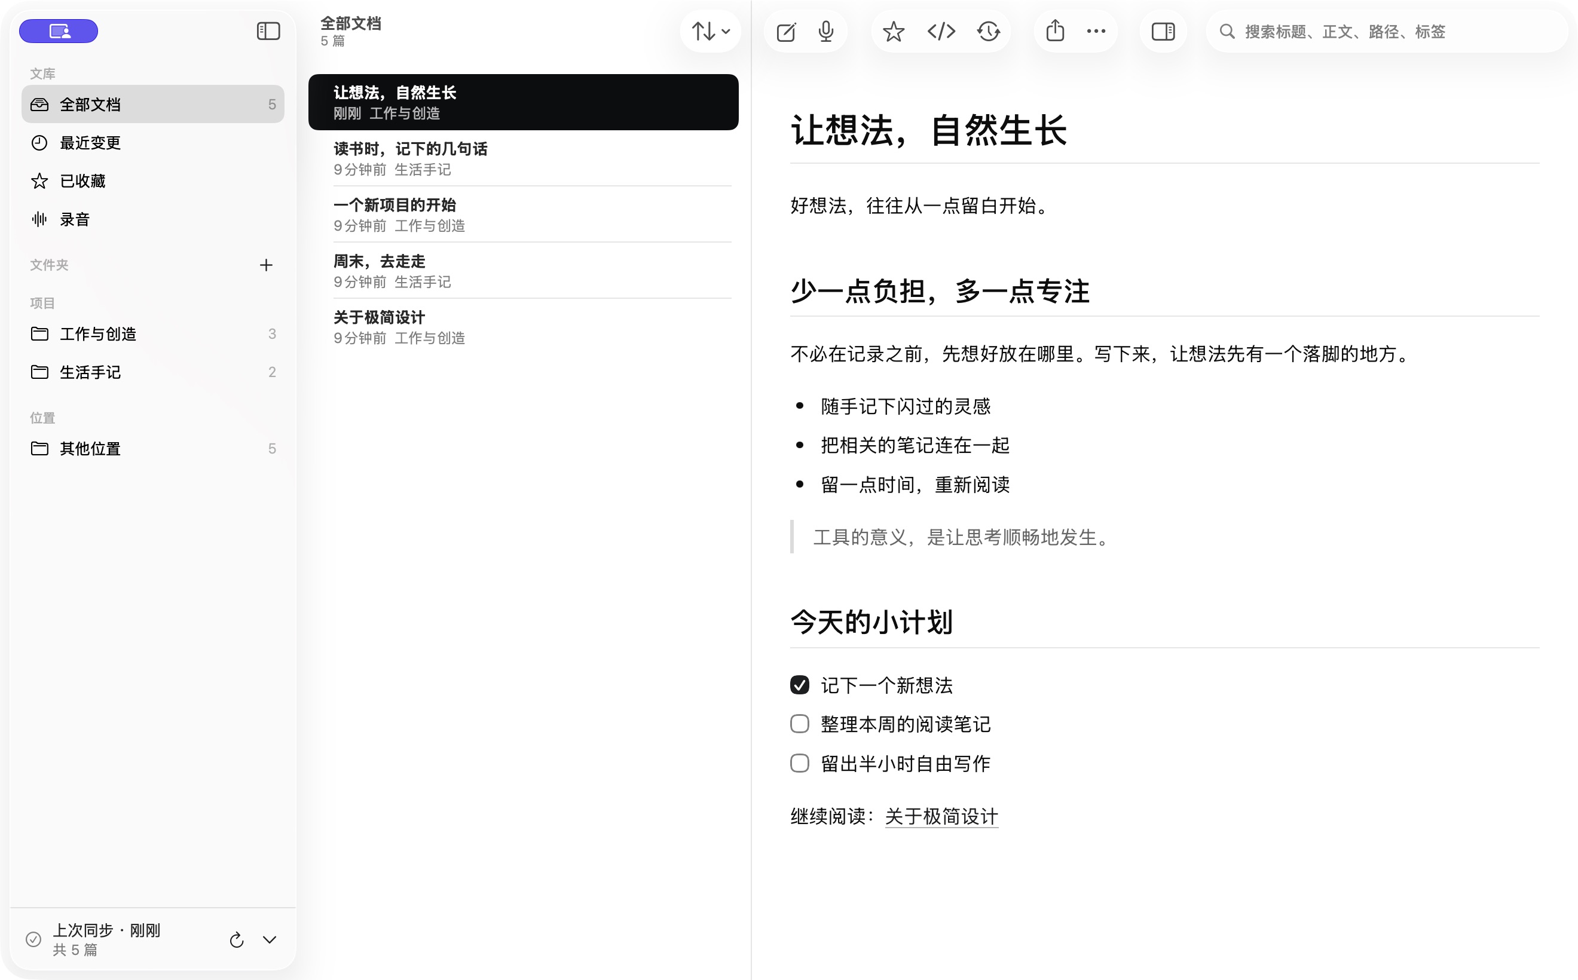Follow the 关于极简设计 link in document
The width and height of the screenshot is (1578, 980).
941,817
